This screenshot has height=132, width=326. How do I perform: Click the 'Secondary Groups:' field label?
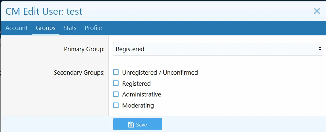tap(79, 72)
